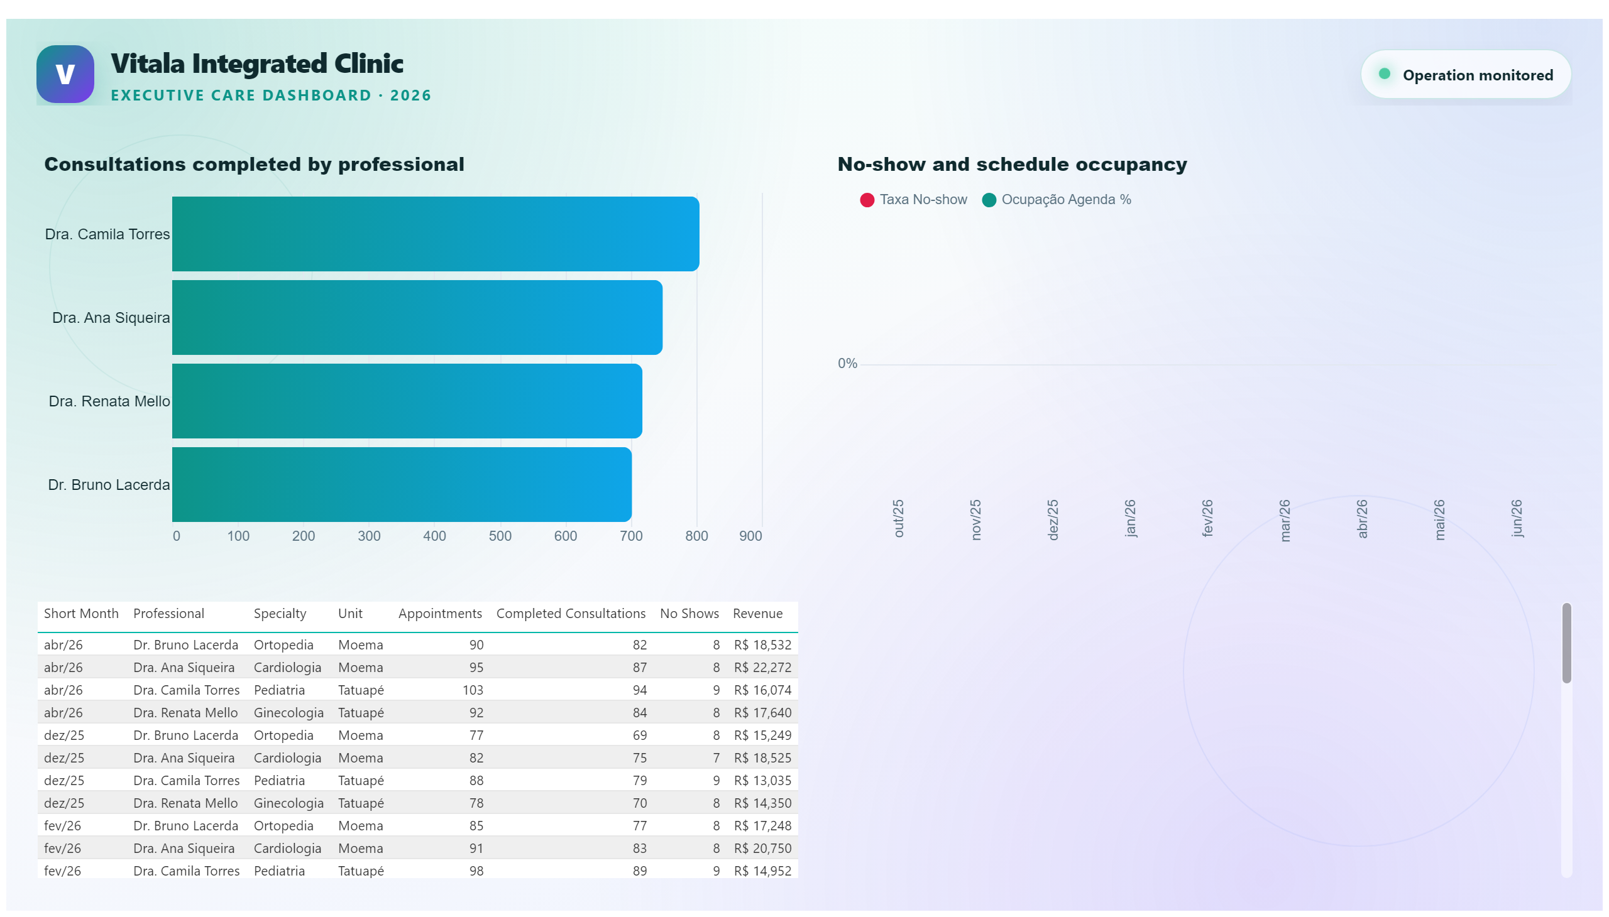Click Pediatria in dez/25 Camila Torres row

279,781
